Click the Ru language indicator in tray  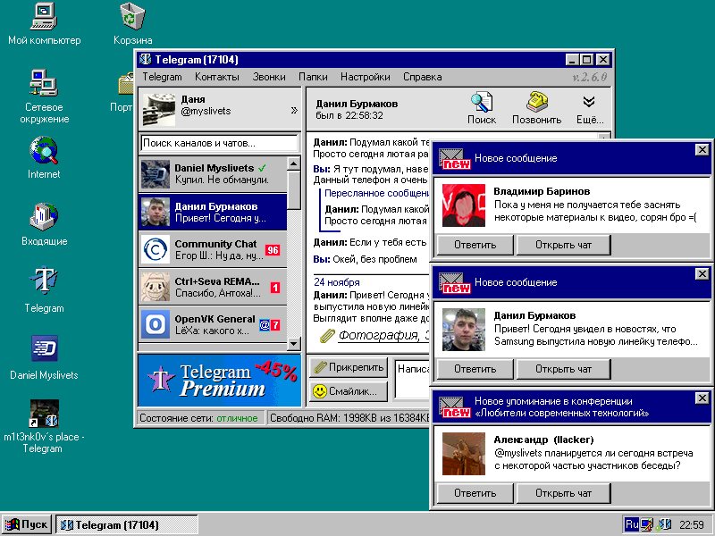632,524
